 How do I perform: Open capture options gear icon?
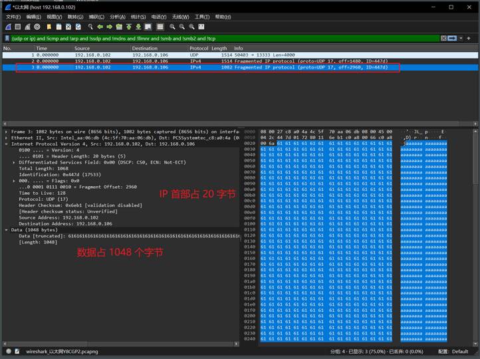37,27
